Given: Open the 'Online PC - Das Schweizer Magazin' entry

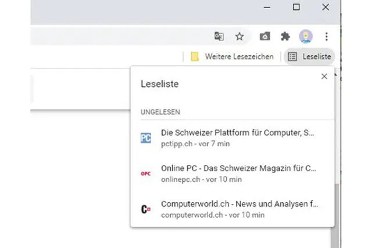Looking at the screenshot, I should [x=238, y=174].
